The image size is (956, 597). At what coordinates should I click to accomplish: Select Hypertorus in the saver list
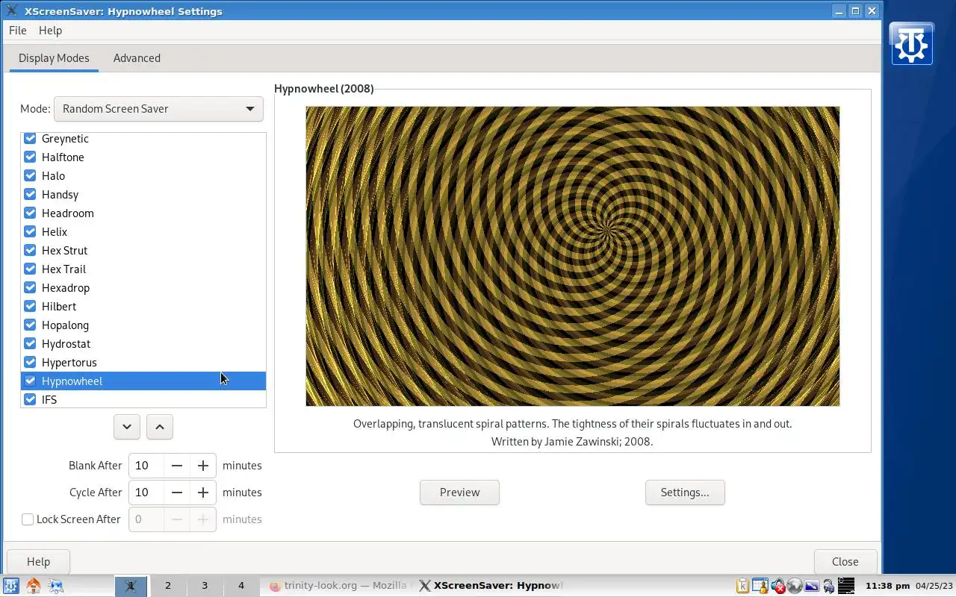tap(143, 363)
